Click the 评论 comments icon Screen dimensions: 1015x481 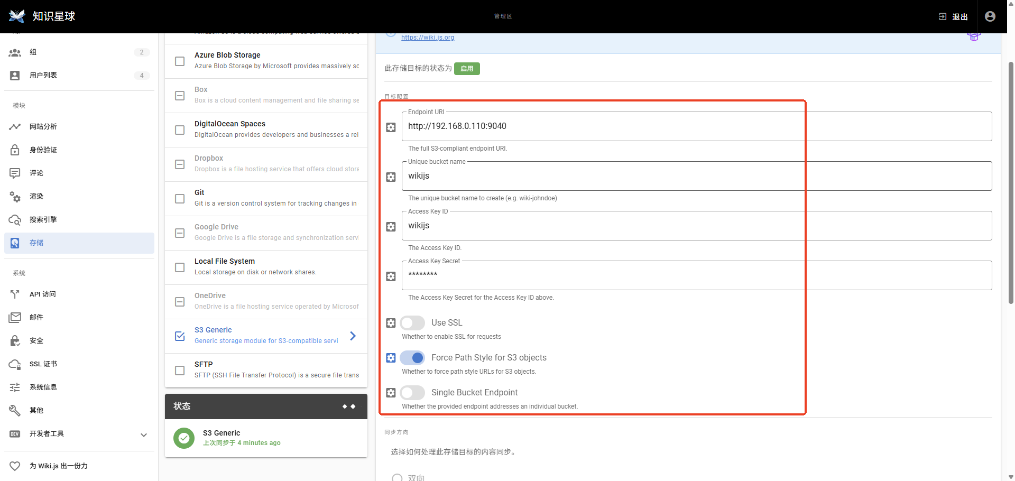click(x=15, y=173)
